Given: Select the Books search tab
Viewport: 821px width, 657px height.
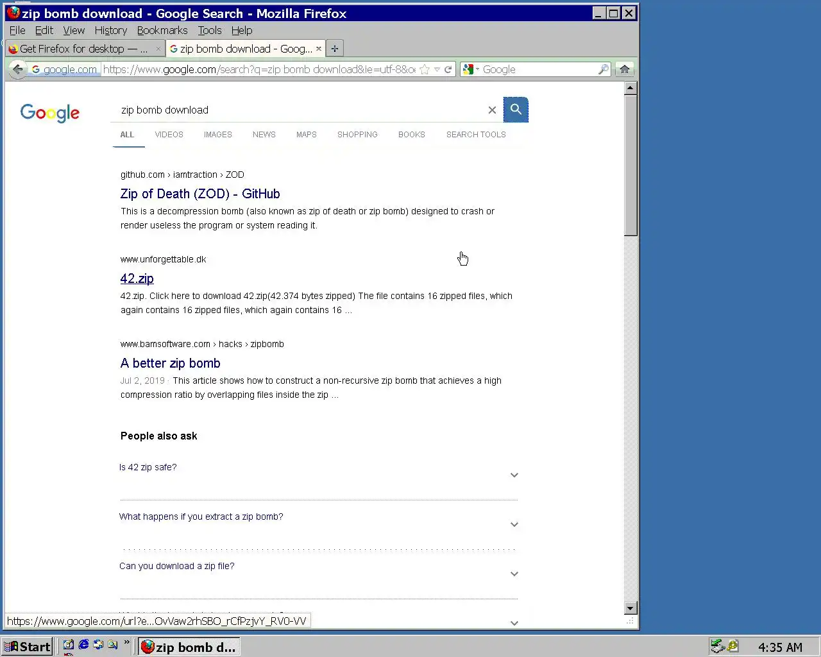Looking at the screenshot, I should 412,135.
